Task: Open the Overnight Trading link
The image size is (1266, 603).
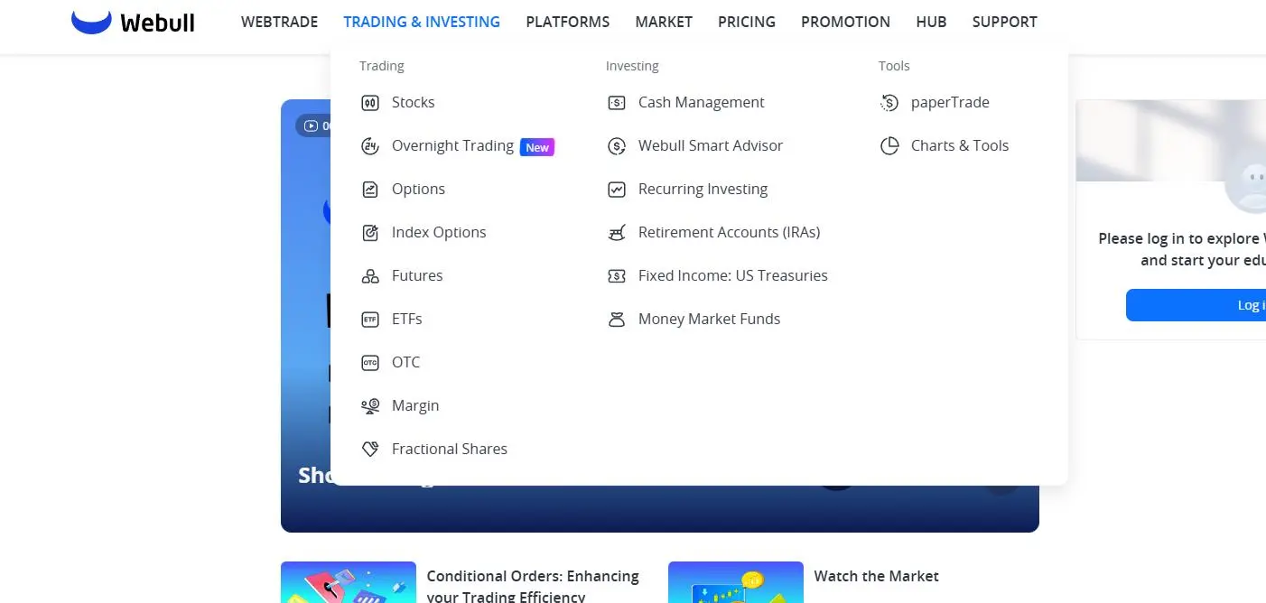Action: [452, 146]
